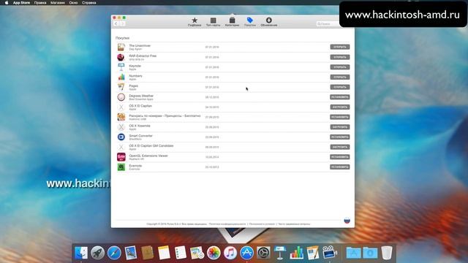Install OpenGL Extensions Viewer
The image size is (468, 263).
pos(339,157)
